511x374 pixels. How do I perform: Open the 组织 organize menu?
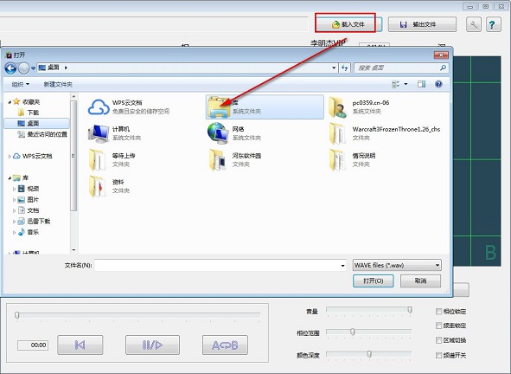pyautogui.click(x=21, y=84)
